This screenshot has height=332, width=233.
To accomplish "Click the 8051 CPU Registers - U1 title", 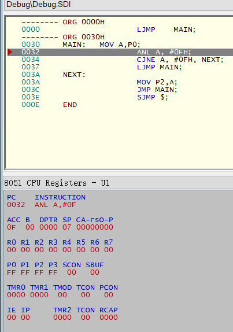I will point(57,183).
